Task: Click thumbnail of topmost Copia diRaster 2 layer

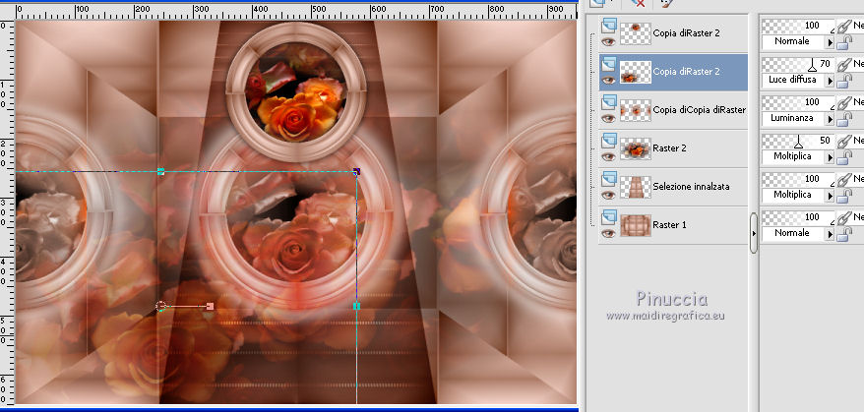Action: pyautogui.click(x=636, y=33)
